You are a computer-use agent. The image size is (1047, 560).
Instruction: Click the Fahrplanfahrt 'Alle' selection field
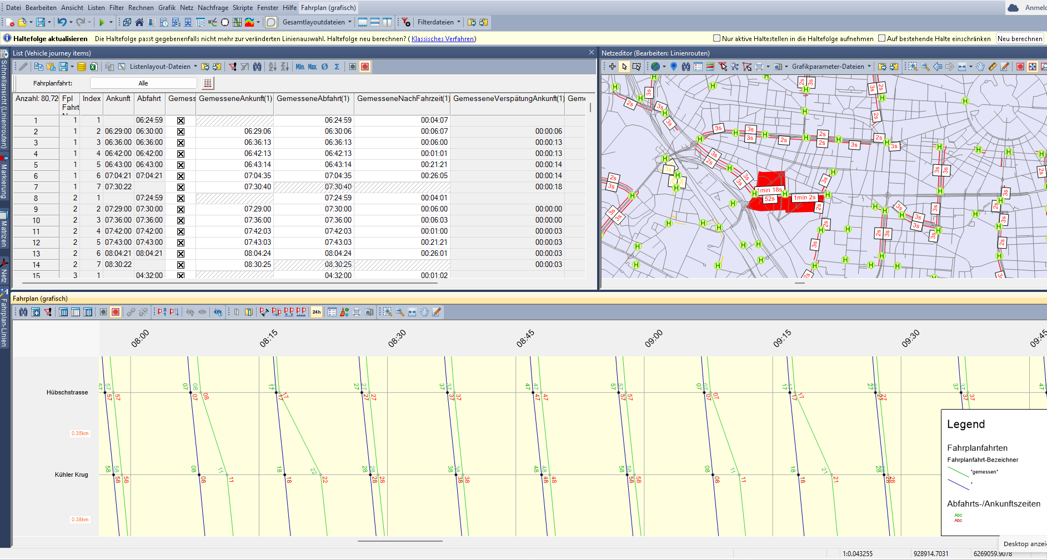coord(143,83)
